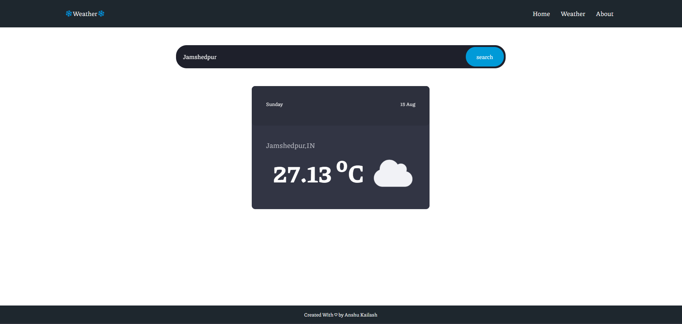Click the heart icon in the footer
Screen dimensions: 682x324
click(x=336, y=314)
